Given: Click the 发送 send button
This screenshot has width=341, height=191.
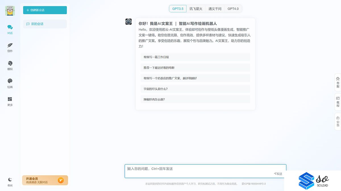Looking at the screenshot, I should (x=278, y=174).
